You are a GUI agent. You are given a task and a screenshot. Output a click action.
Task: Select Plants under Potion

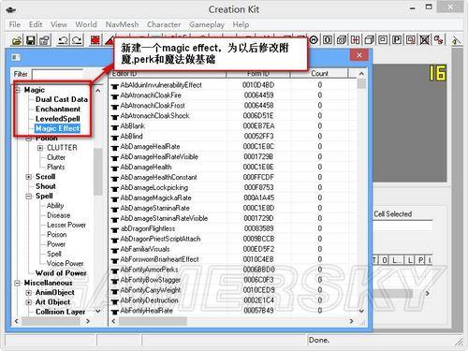click(x=56, y=168)
